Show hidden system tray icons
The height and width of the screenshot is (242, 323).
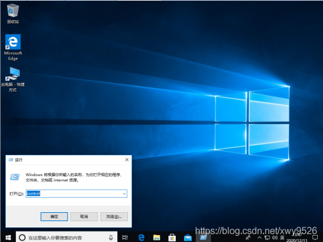click(x=259, y=238)
